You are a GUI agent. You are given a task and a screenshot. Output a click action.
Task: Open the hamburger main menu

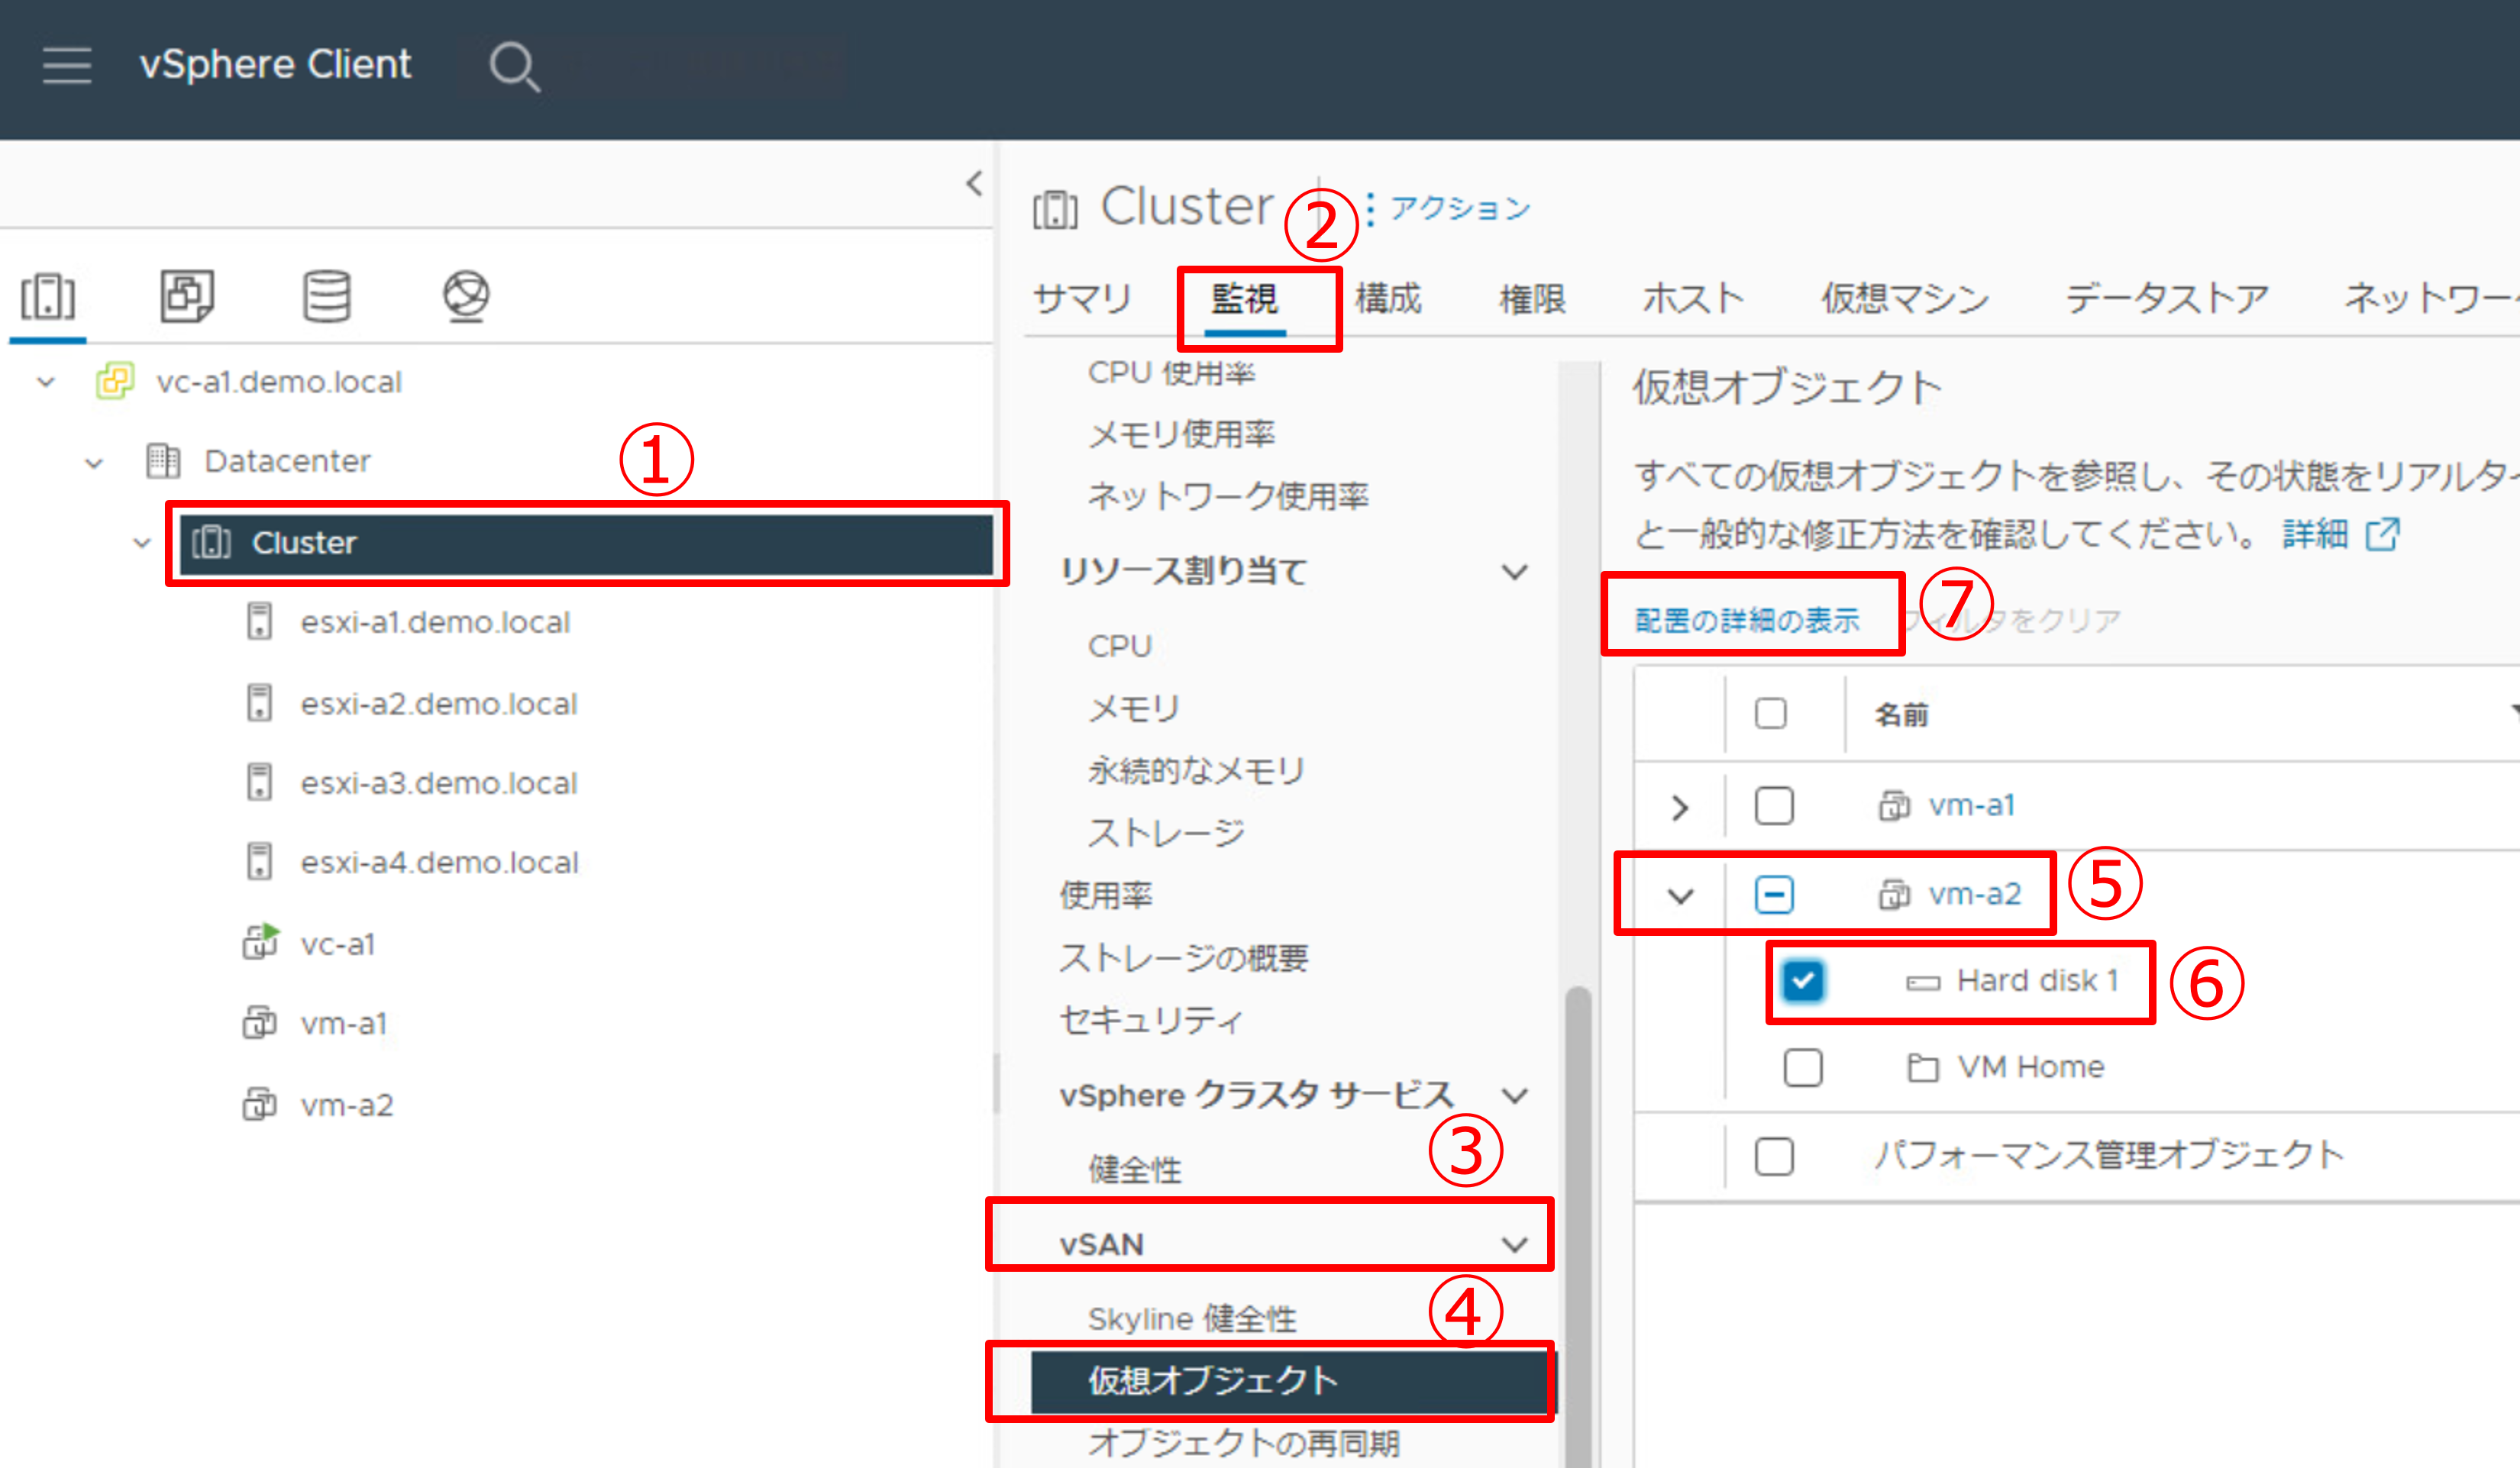tap(67, 65)
